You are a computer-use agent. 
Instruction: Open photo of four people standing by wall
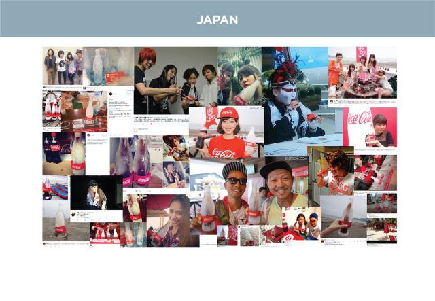click(63, 66)
